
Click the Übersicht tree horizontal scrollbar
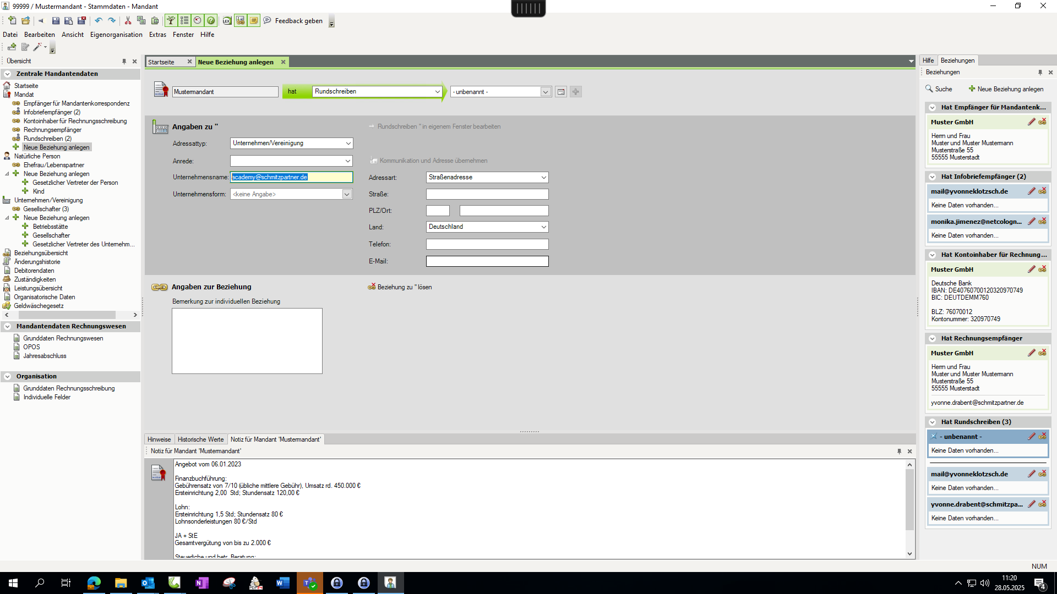(67, 315)
